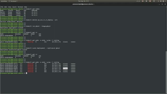Click IP address 10.244.2.59
Image resolution: width=167 pixels, height=94 pixels.
pyautogui.click(x=56, y=67)
